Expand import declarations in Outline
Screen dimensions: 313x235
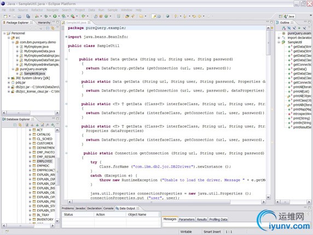[x=279, y=38]
